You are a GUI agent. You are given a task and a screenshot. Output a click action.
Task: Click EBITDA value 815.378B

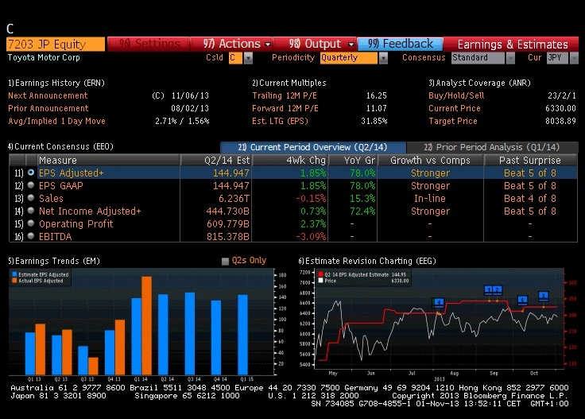tap(228, 237)
